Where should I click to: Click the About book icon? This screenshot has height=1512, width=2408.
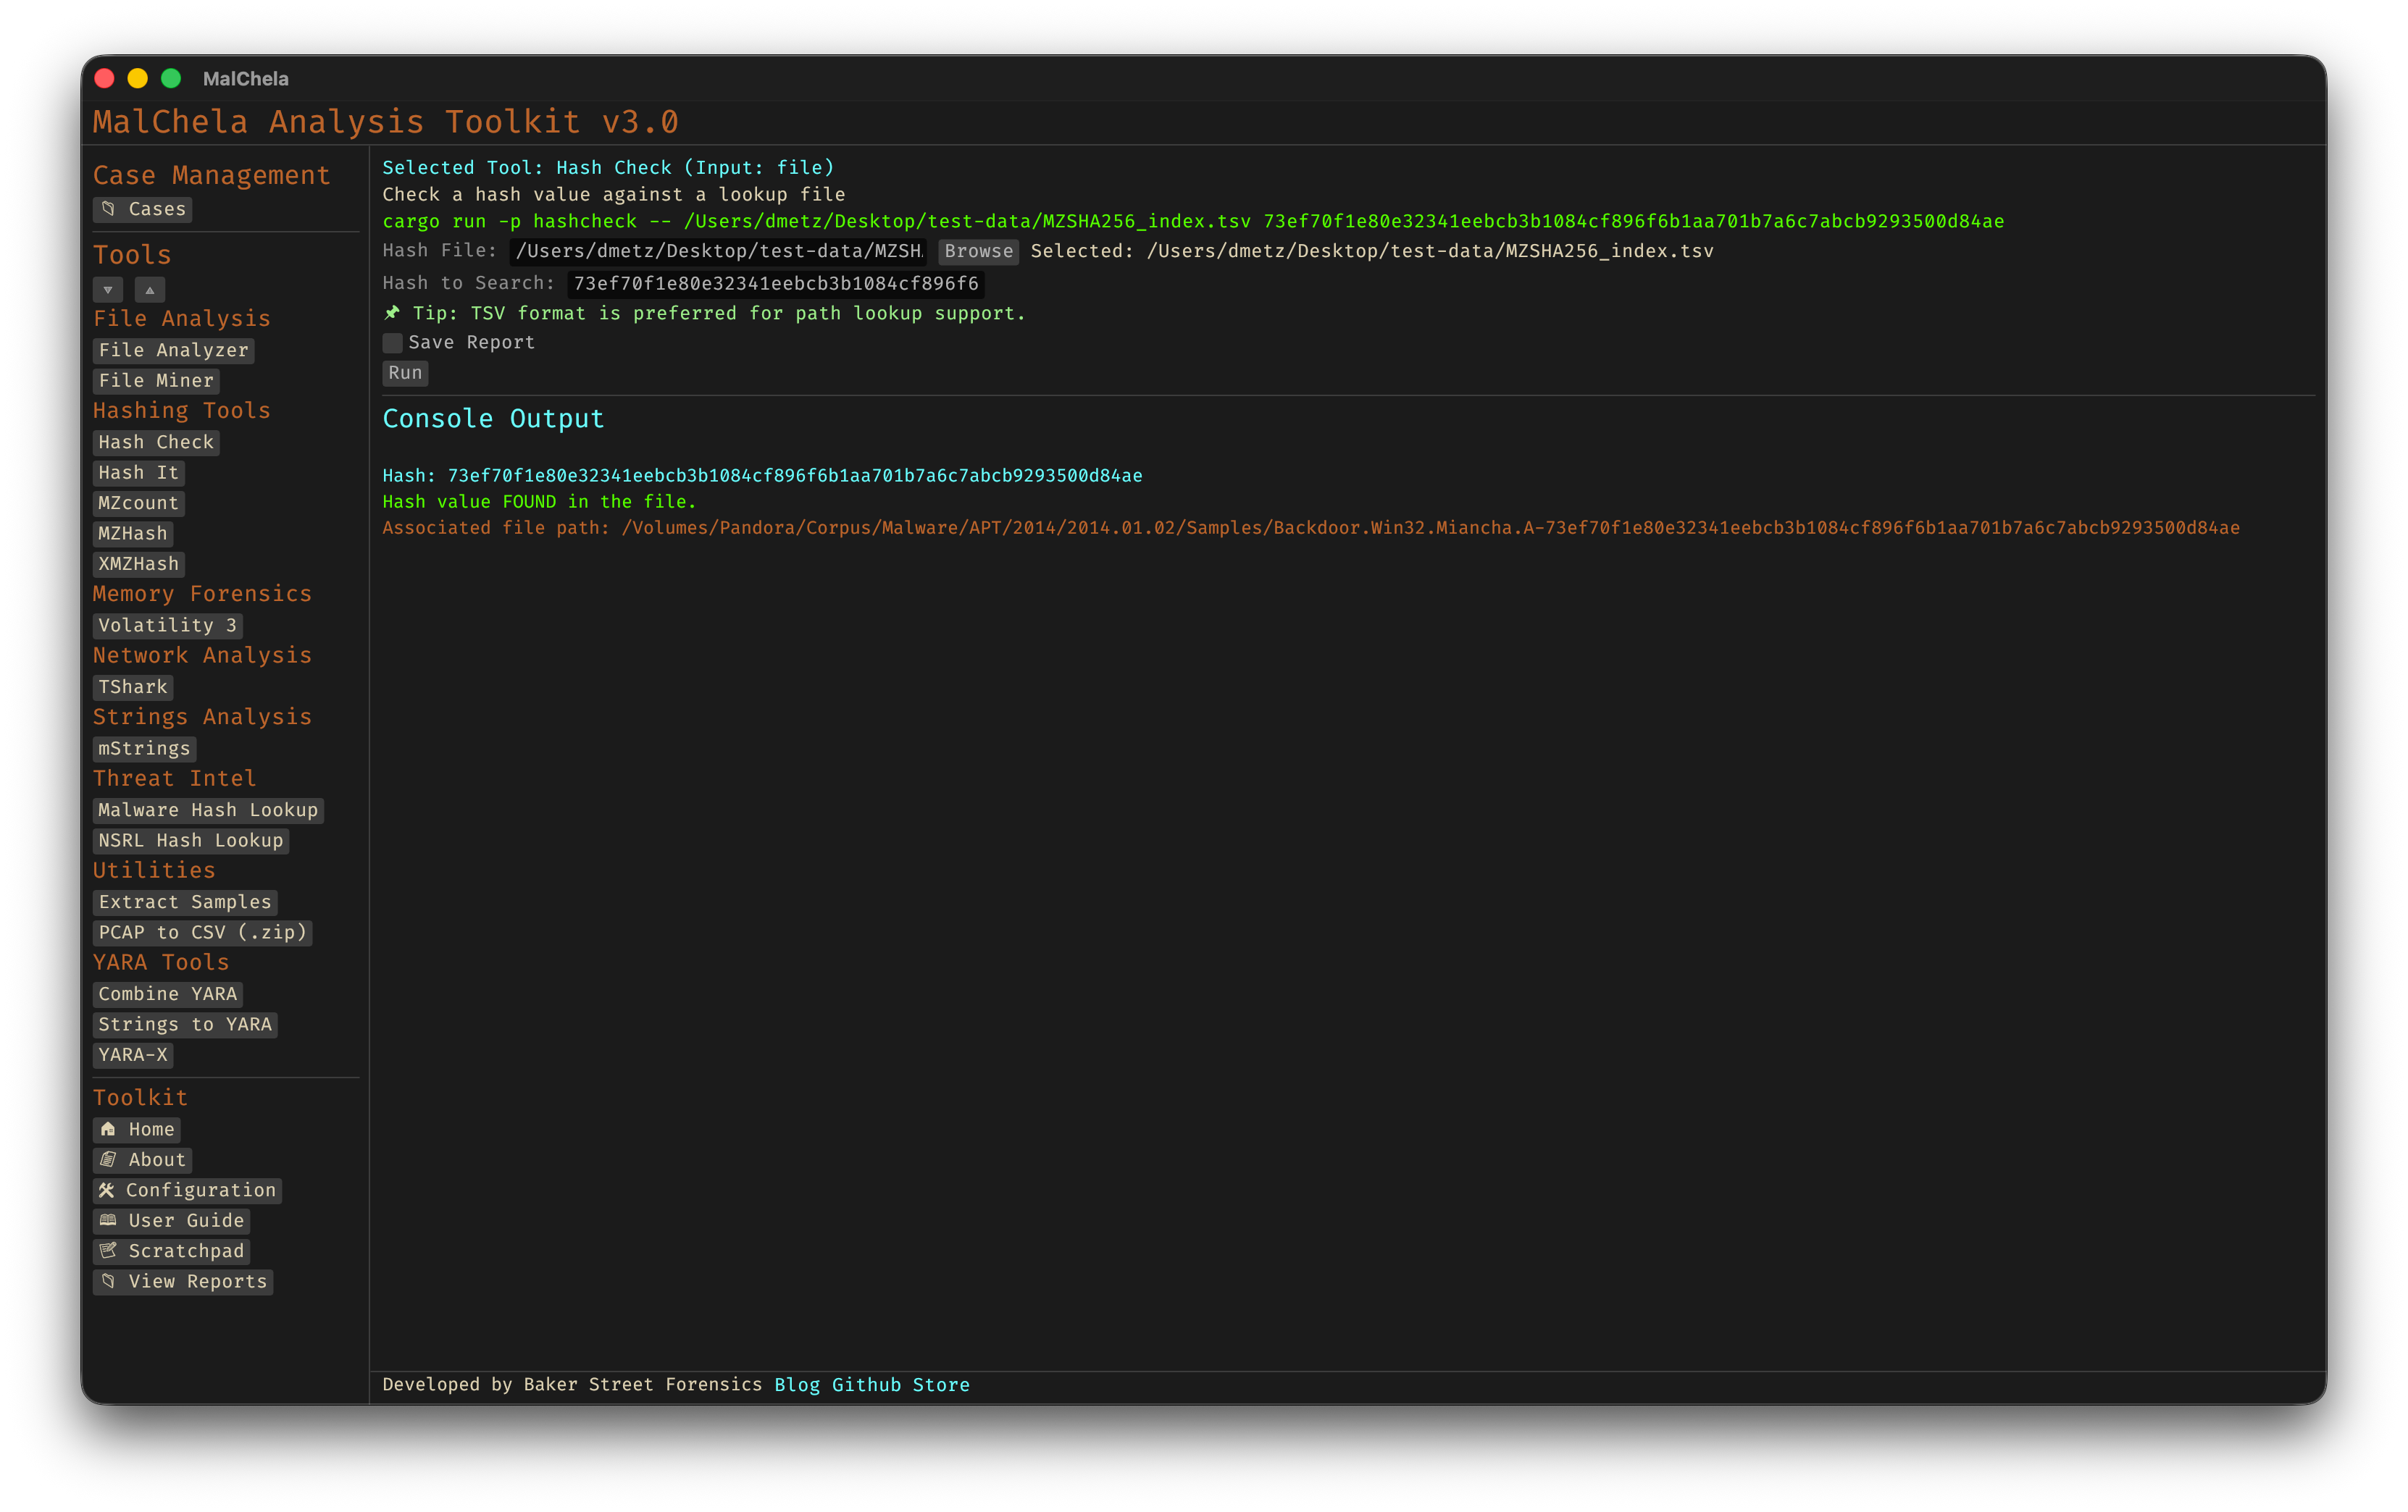(108, 1159)
